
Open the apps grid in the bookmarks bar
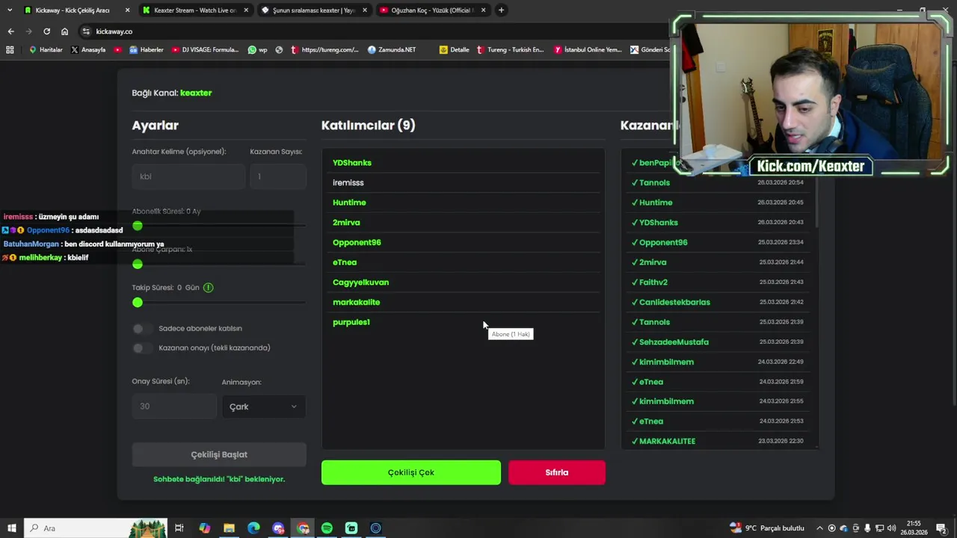[10, 50]
